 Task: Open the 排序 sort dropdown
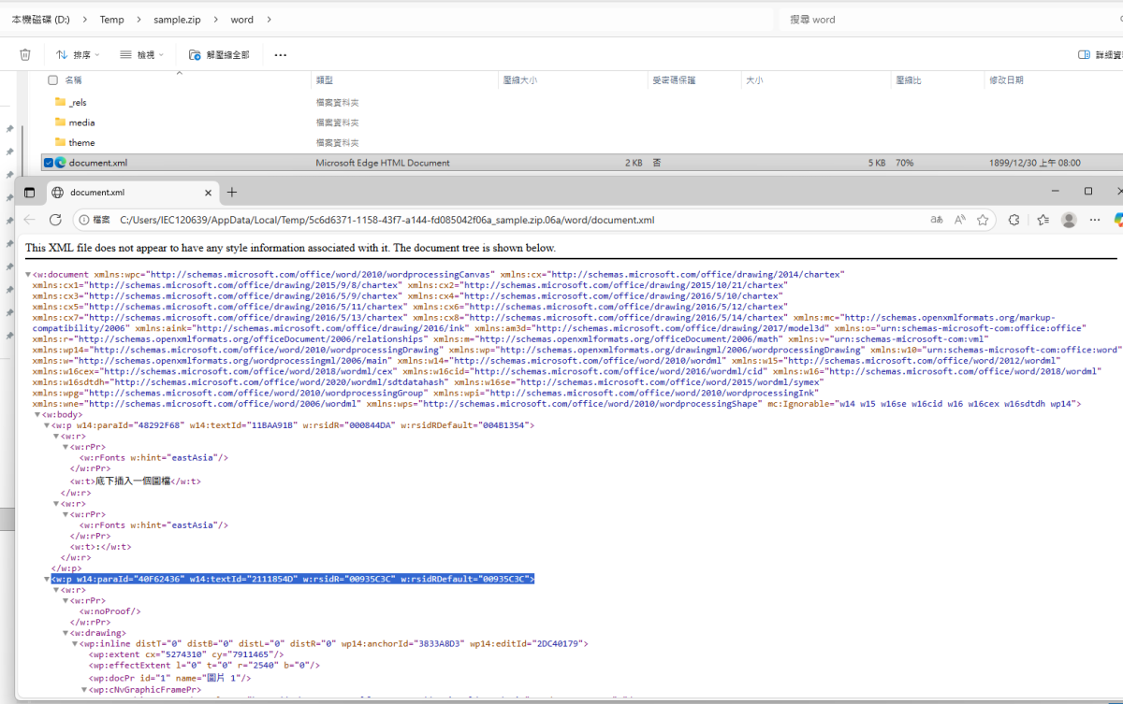click(79, 54)
